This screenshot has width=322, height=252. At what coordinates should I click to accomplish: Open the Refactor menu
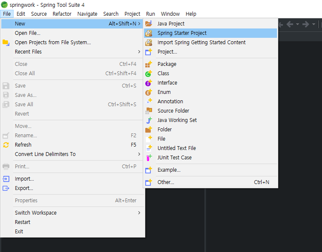[62, 14]
